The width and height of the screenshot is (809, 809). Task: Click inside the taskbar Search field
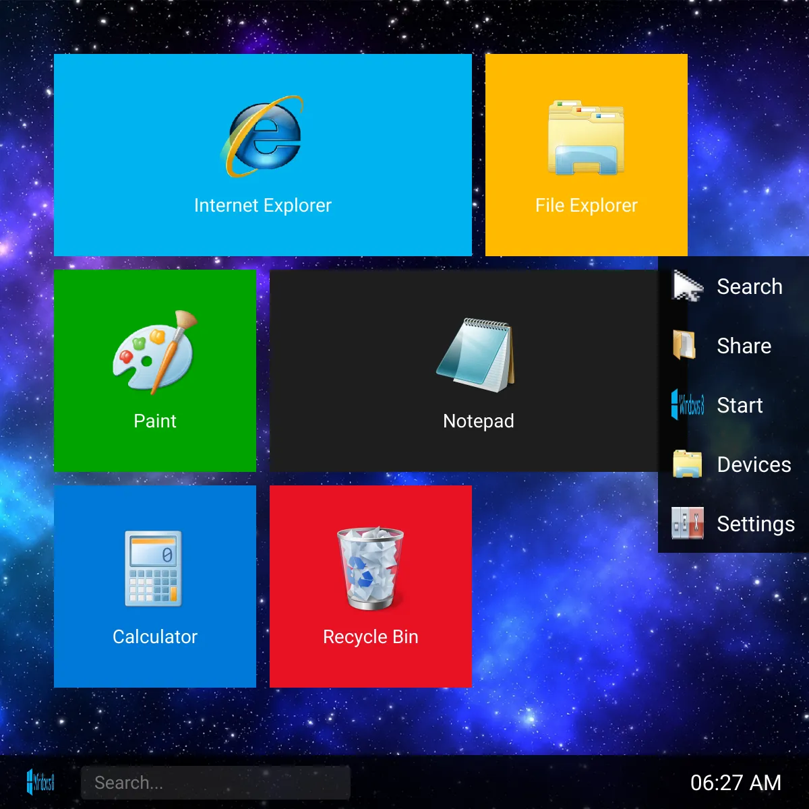click(216, 783)
